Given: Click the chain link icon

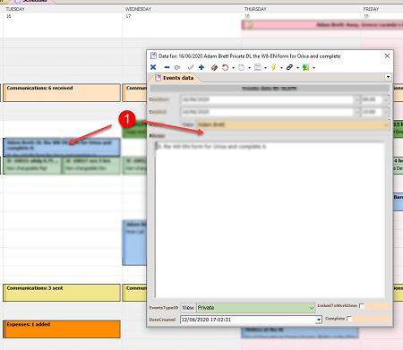Looking at the screenshot, I should tap(289, 67).
